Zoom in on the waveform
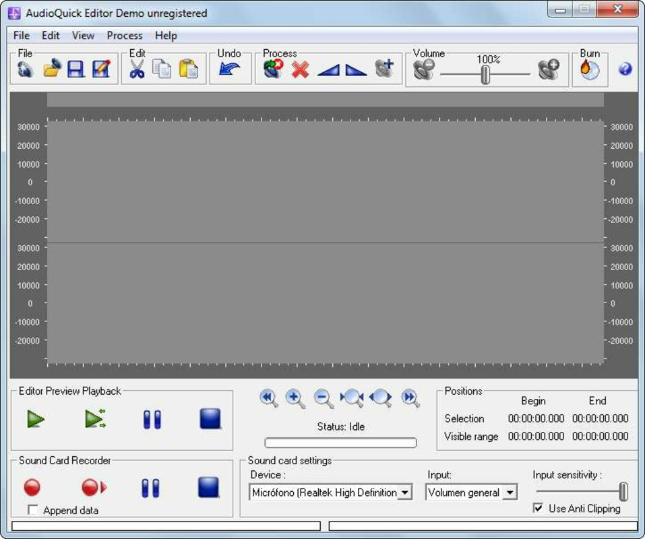Viewport: 645px width, 539px height. pyautogui.click(x=295, y=398)
